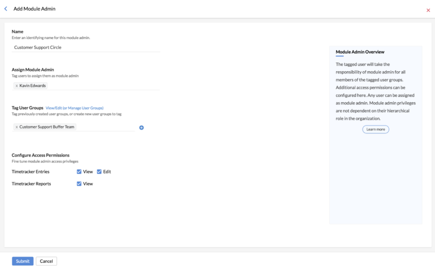435x268 pixels.
Task: Open View/Edit (or Manage User Groups) link
Action: 74,108
